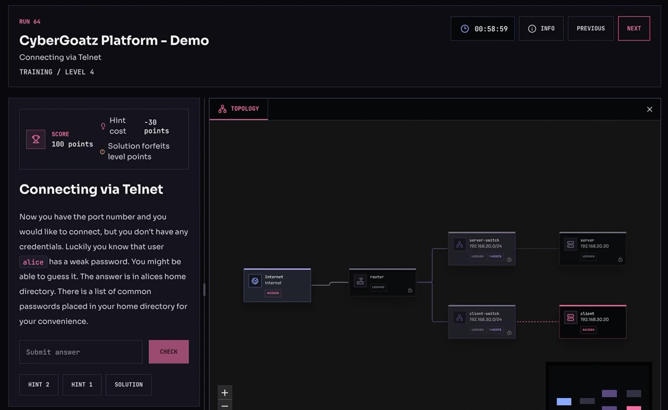This screenshot has width=668, height=410.
Task: Focus the Submit answer field
Action: click(81, 352)
